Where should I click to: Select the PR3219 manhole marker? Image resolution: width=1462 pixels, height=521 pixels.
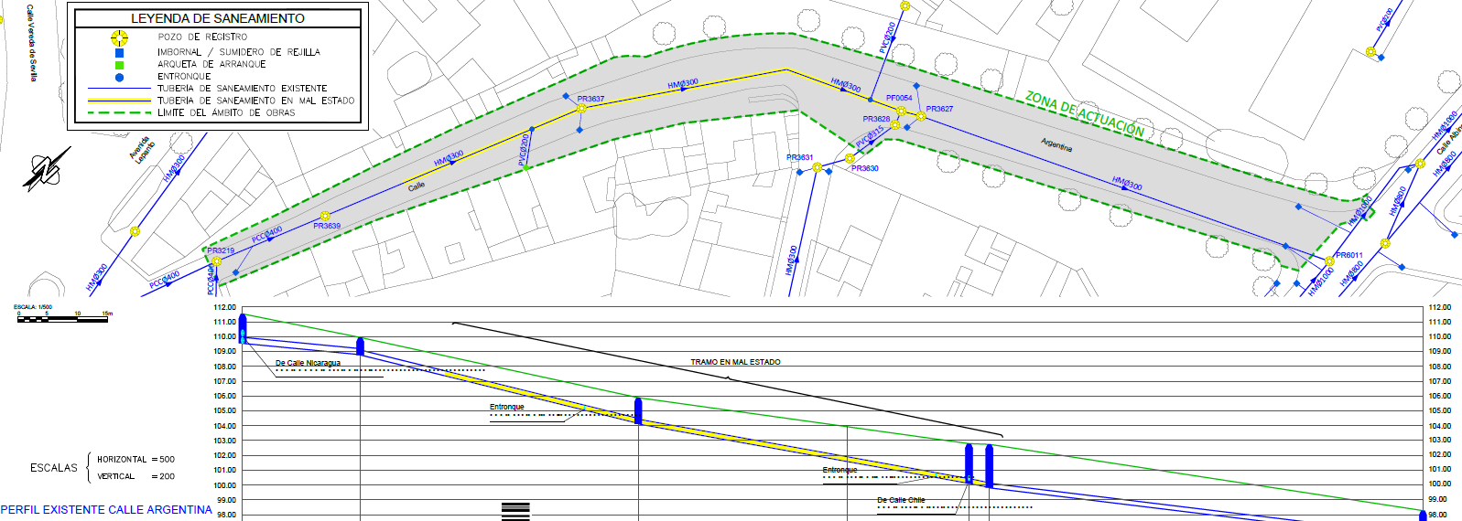coord(217,261)
